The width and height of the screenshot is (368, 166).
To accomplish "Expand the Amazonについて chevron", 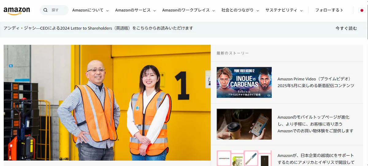I will point(108,11).
